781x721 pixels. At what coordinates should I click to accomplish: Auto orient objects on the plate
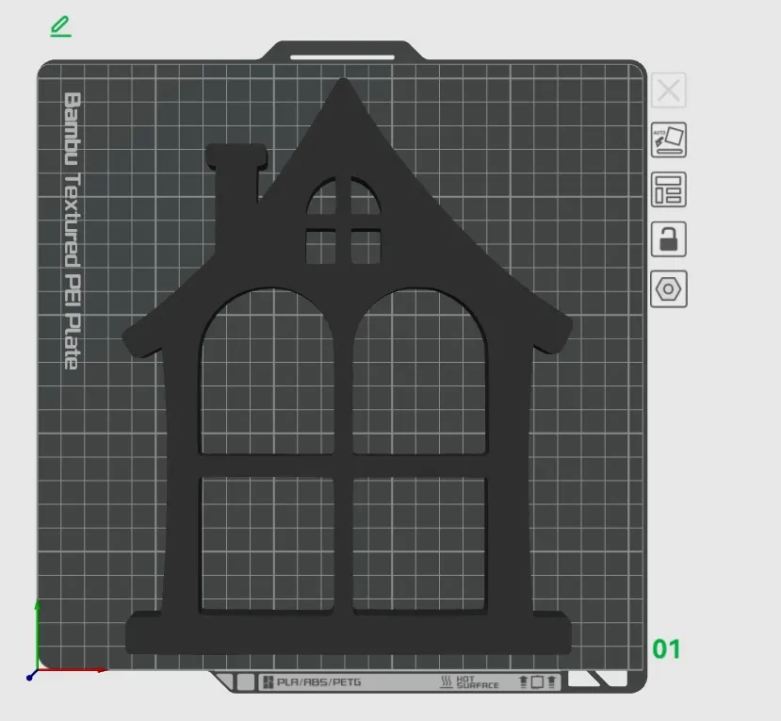click(669, 139)
